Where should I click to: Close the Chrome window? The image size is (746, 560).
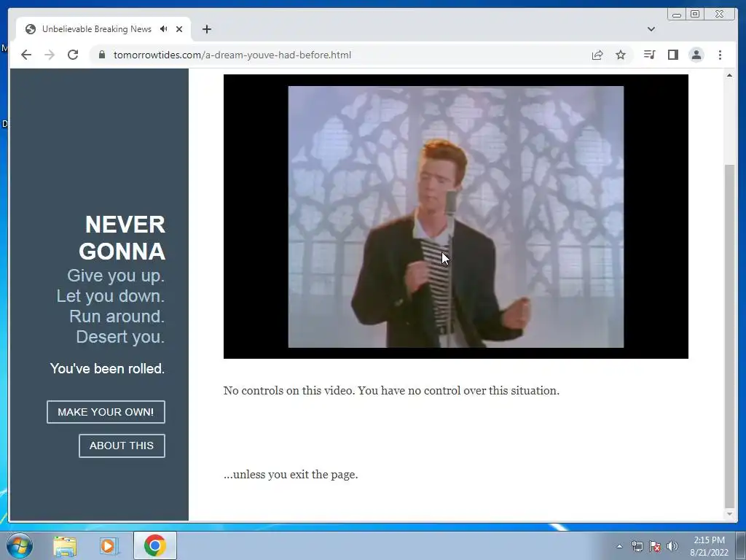click(719, 15)
